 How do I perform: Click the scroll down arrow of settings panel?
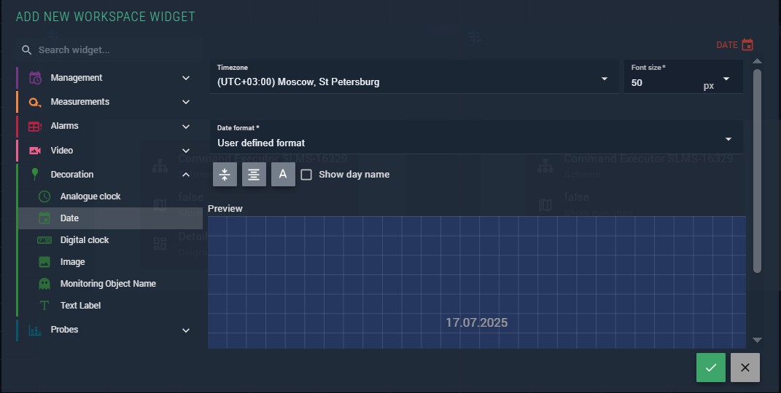pyautogui.click(x=757, y=340)
